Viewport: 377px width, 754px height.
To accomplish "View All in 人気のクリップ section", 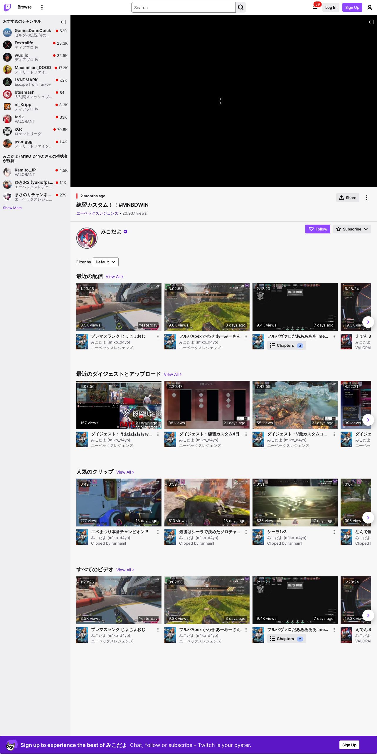I will coord(125,472).
